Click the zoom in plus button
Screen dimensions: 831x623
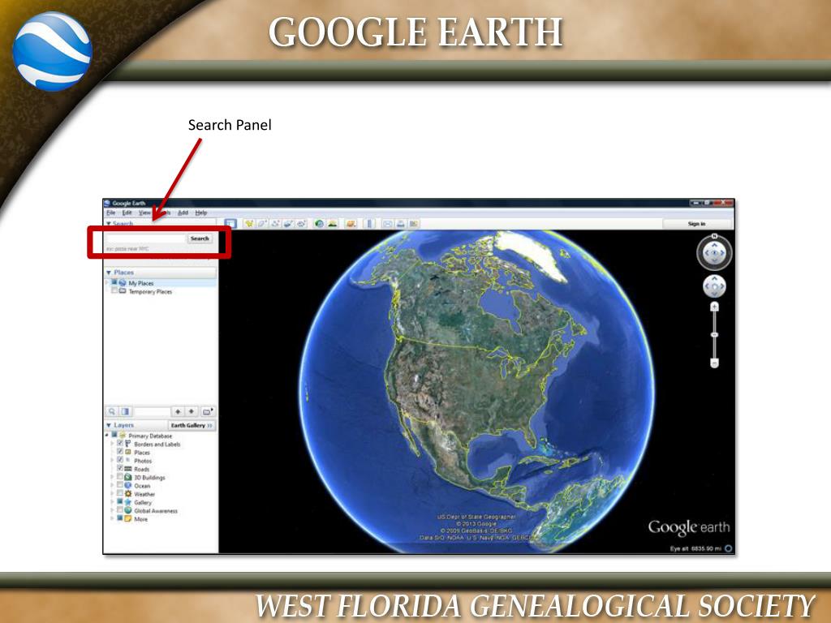[714, 307]
